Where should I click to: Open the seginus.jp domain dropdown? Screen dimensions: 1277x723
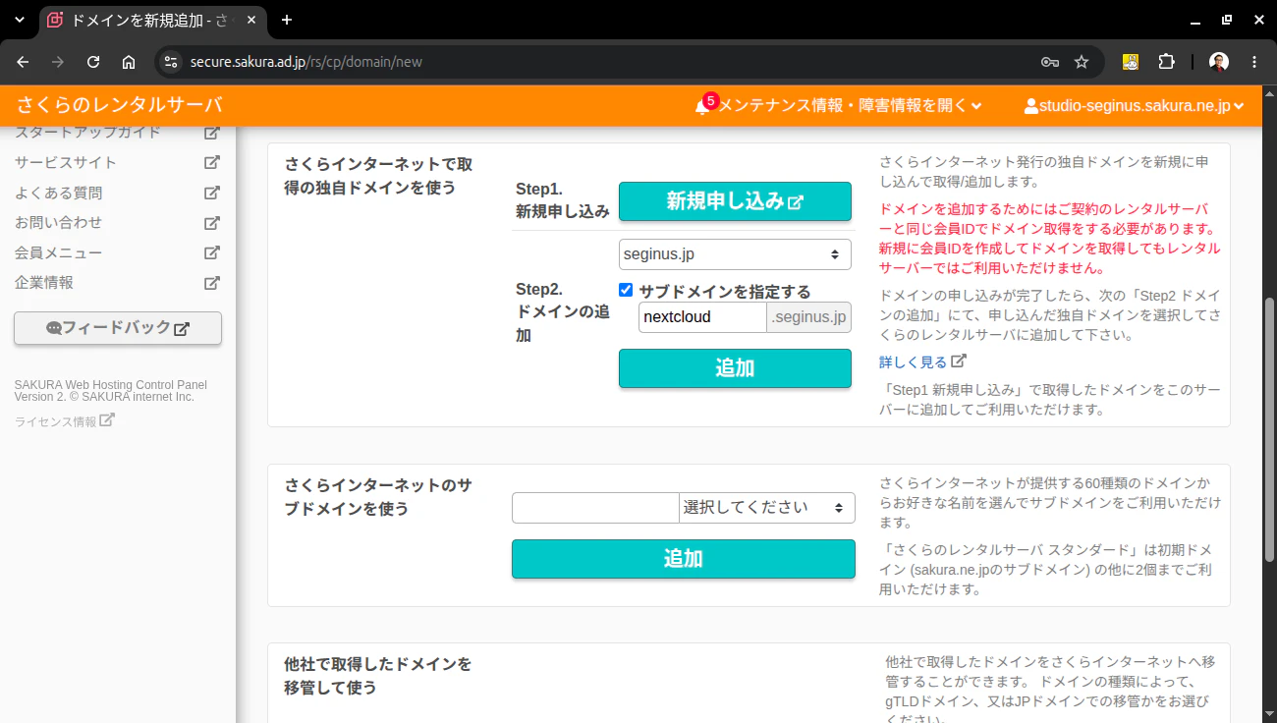(735, 254)
